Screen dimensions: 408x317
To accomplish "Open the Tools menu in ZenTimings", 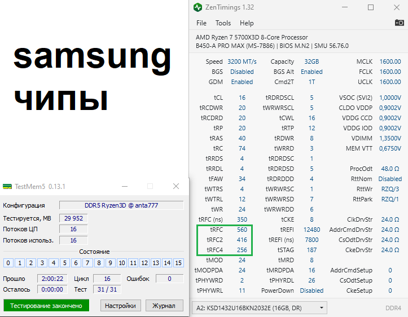I will pos(223,23).
